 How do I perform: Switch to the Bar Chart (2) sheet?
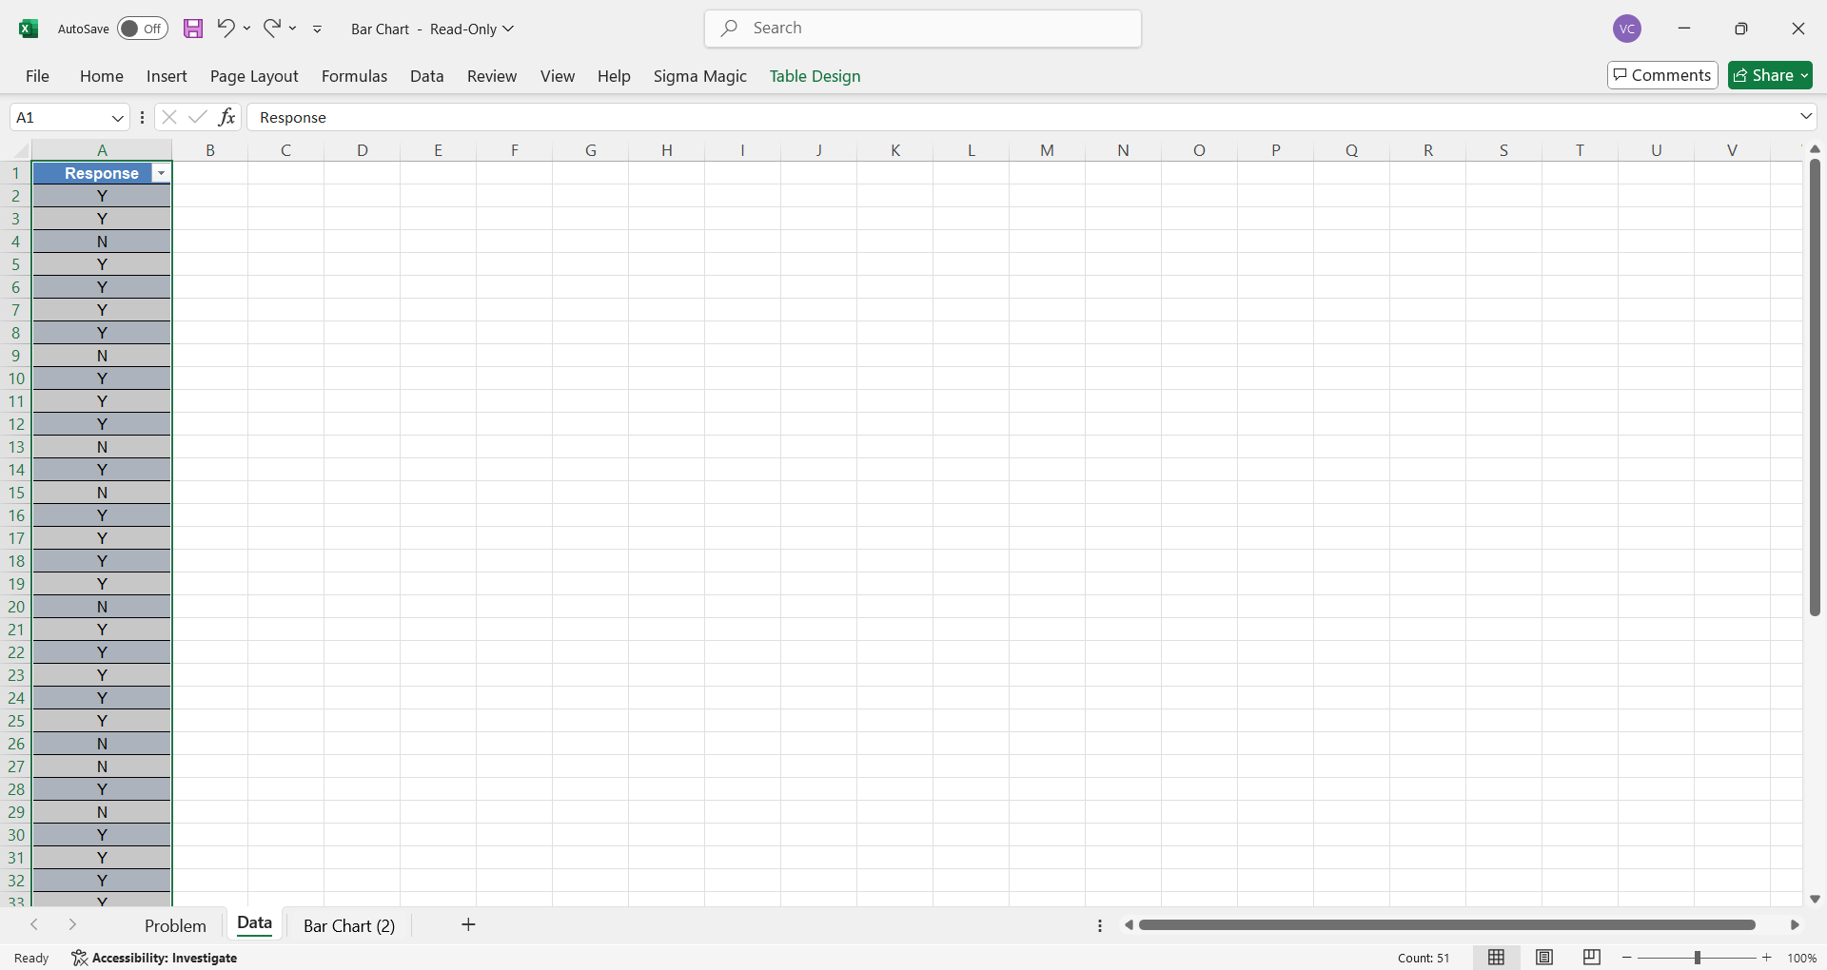[349, 925]
